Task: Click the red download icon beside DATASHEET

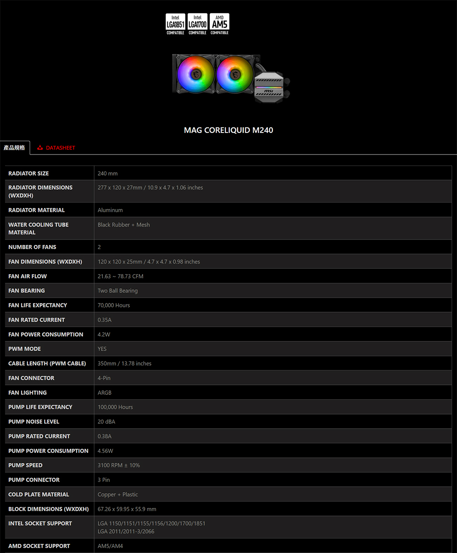Action: [40, 148]
